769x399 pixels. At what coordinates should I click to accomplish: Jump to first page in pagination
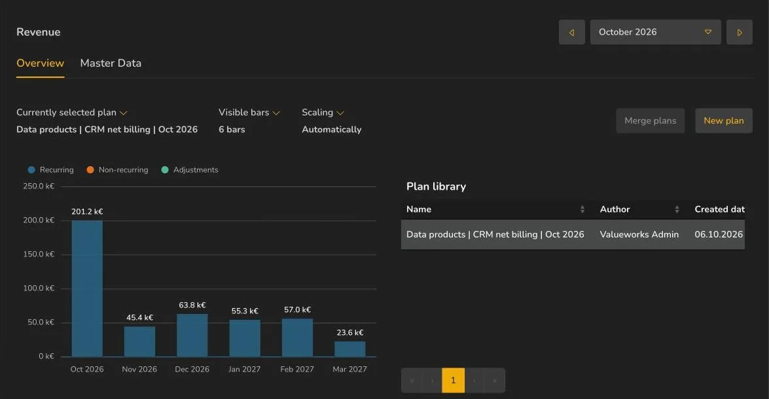[x=412, y=381]
